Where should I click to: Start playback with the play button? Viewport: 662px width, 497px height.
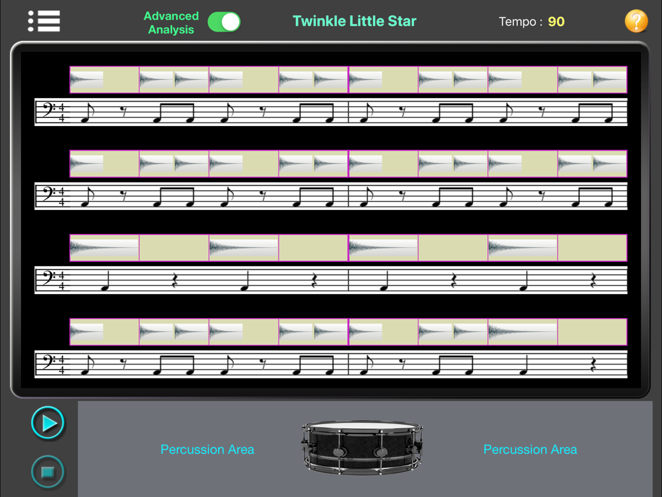[x=48, y=422]
